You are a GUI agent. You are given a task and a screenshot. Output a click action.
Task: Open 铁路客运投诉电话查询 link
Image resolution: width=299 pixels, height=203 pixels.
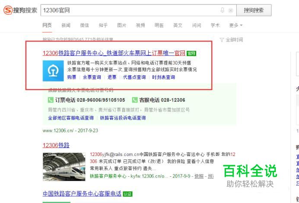tap(123, 118)
